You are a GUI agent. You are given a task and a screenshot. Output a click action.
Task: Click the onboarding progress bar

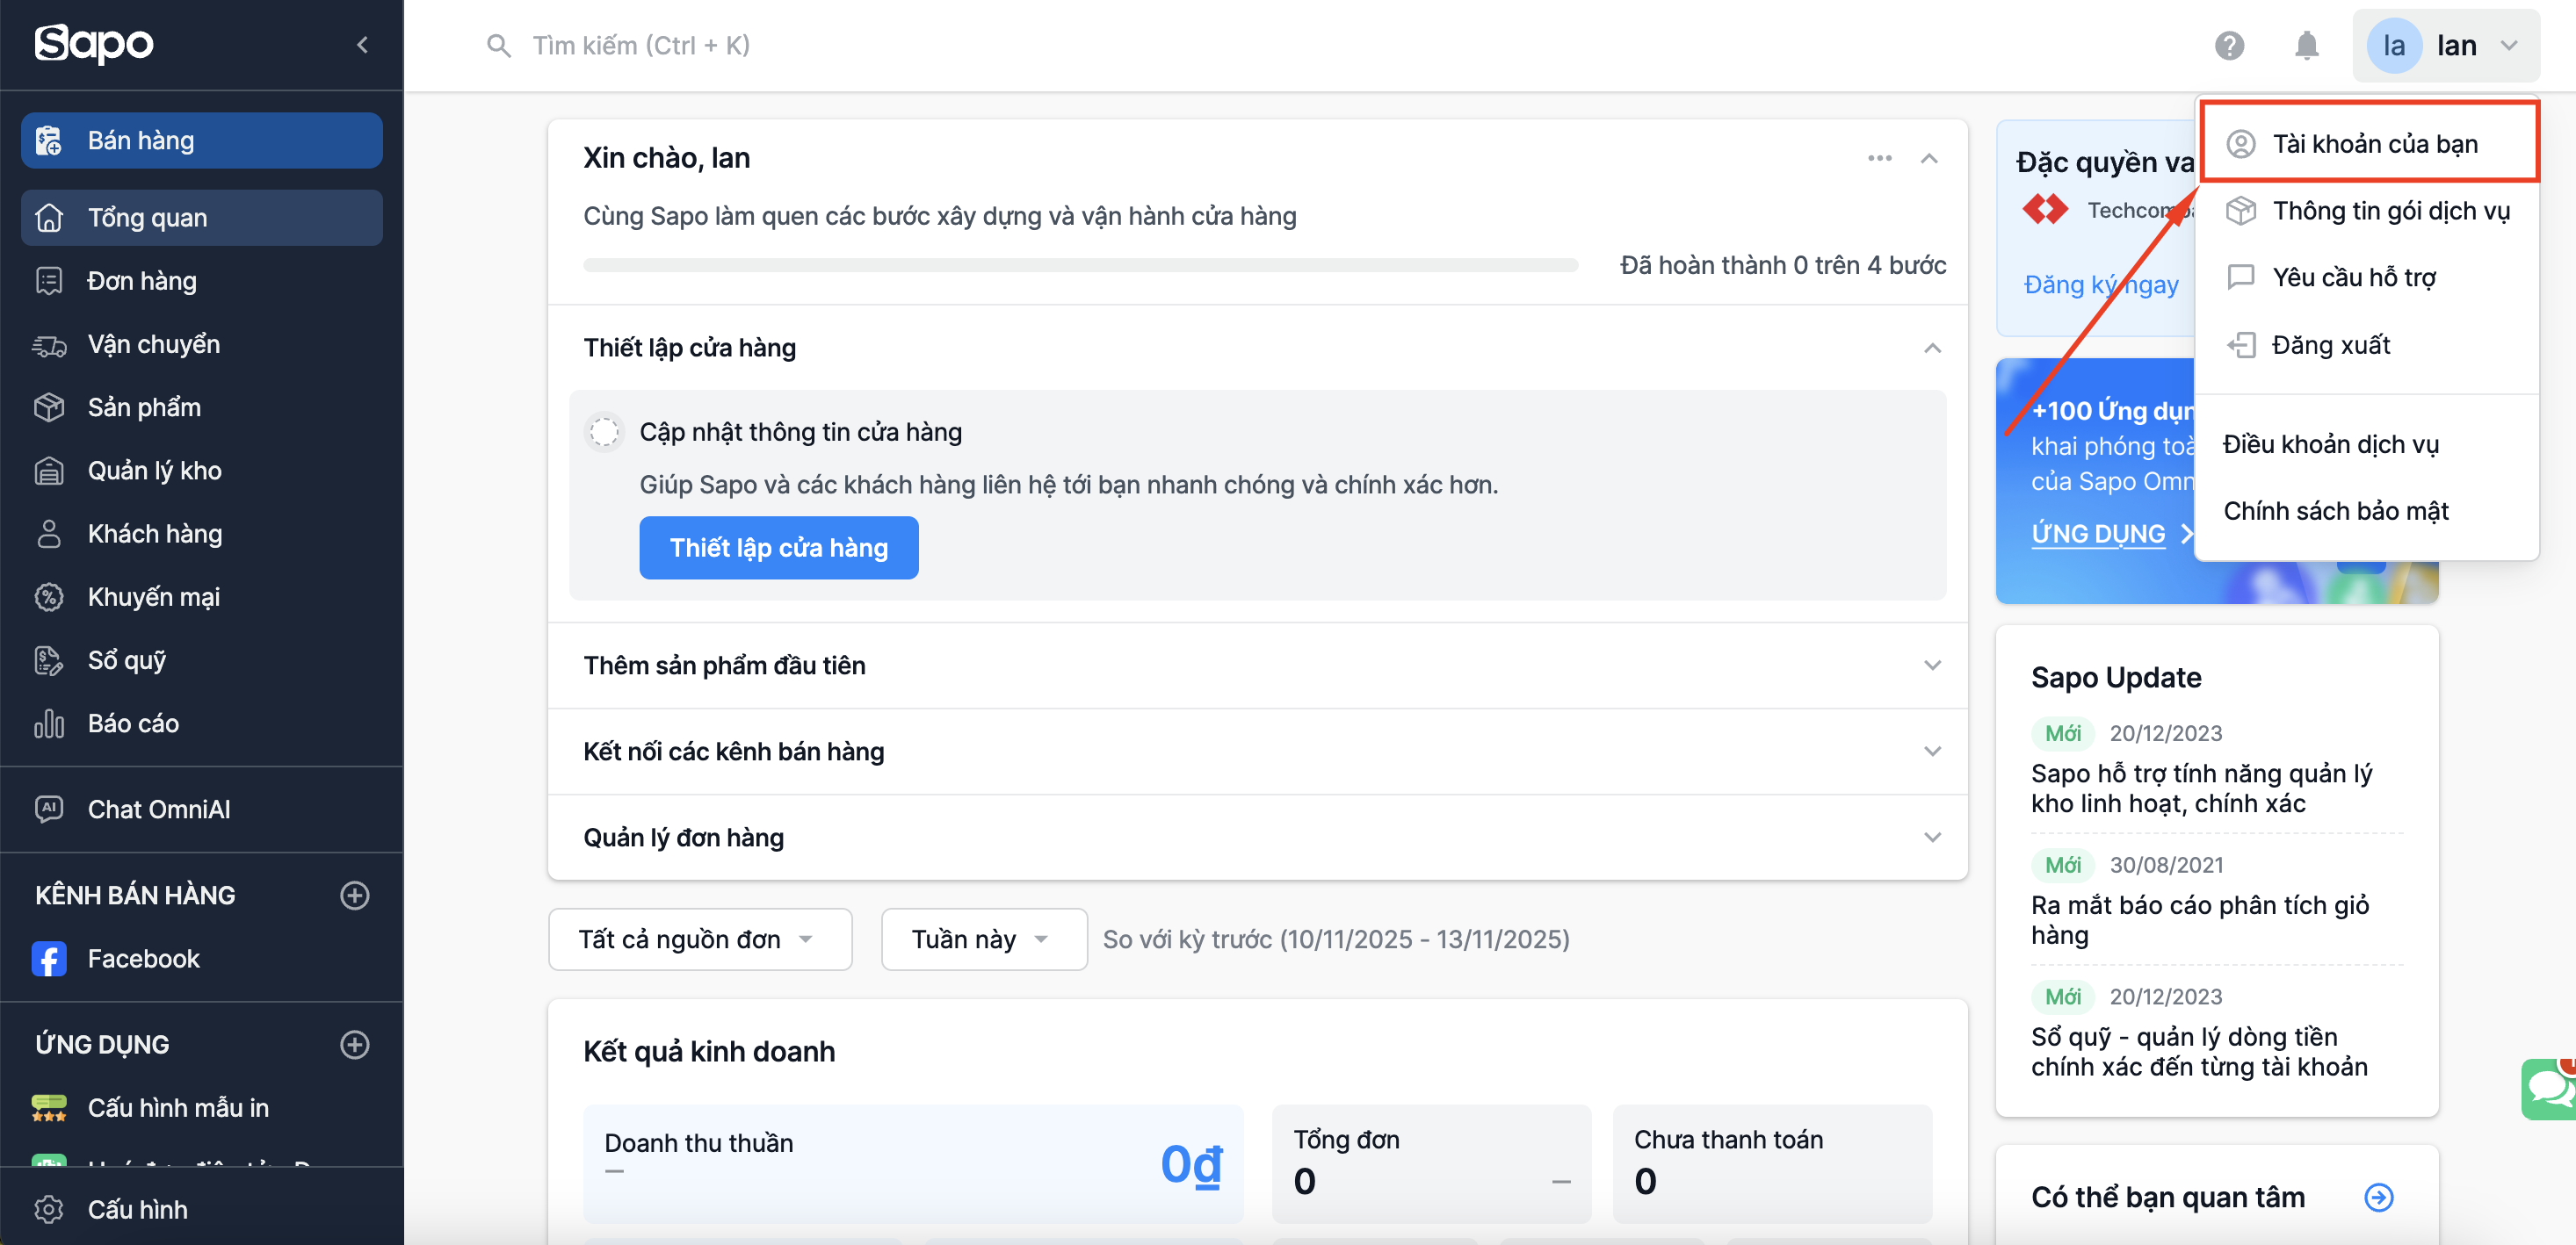coord(1080,265)
